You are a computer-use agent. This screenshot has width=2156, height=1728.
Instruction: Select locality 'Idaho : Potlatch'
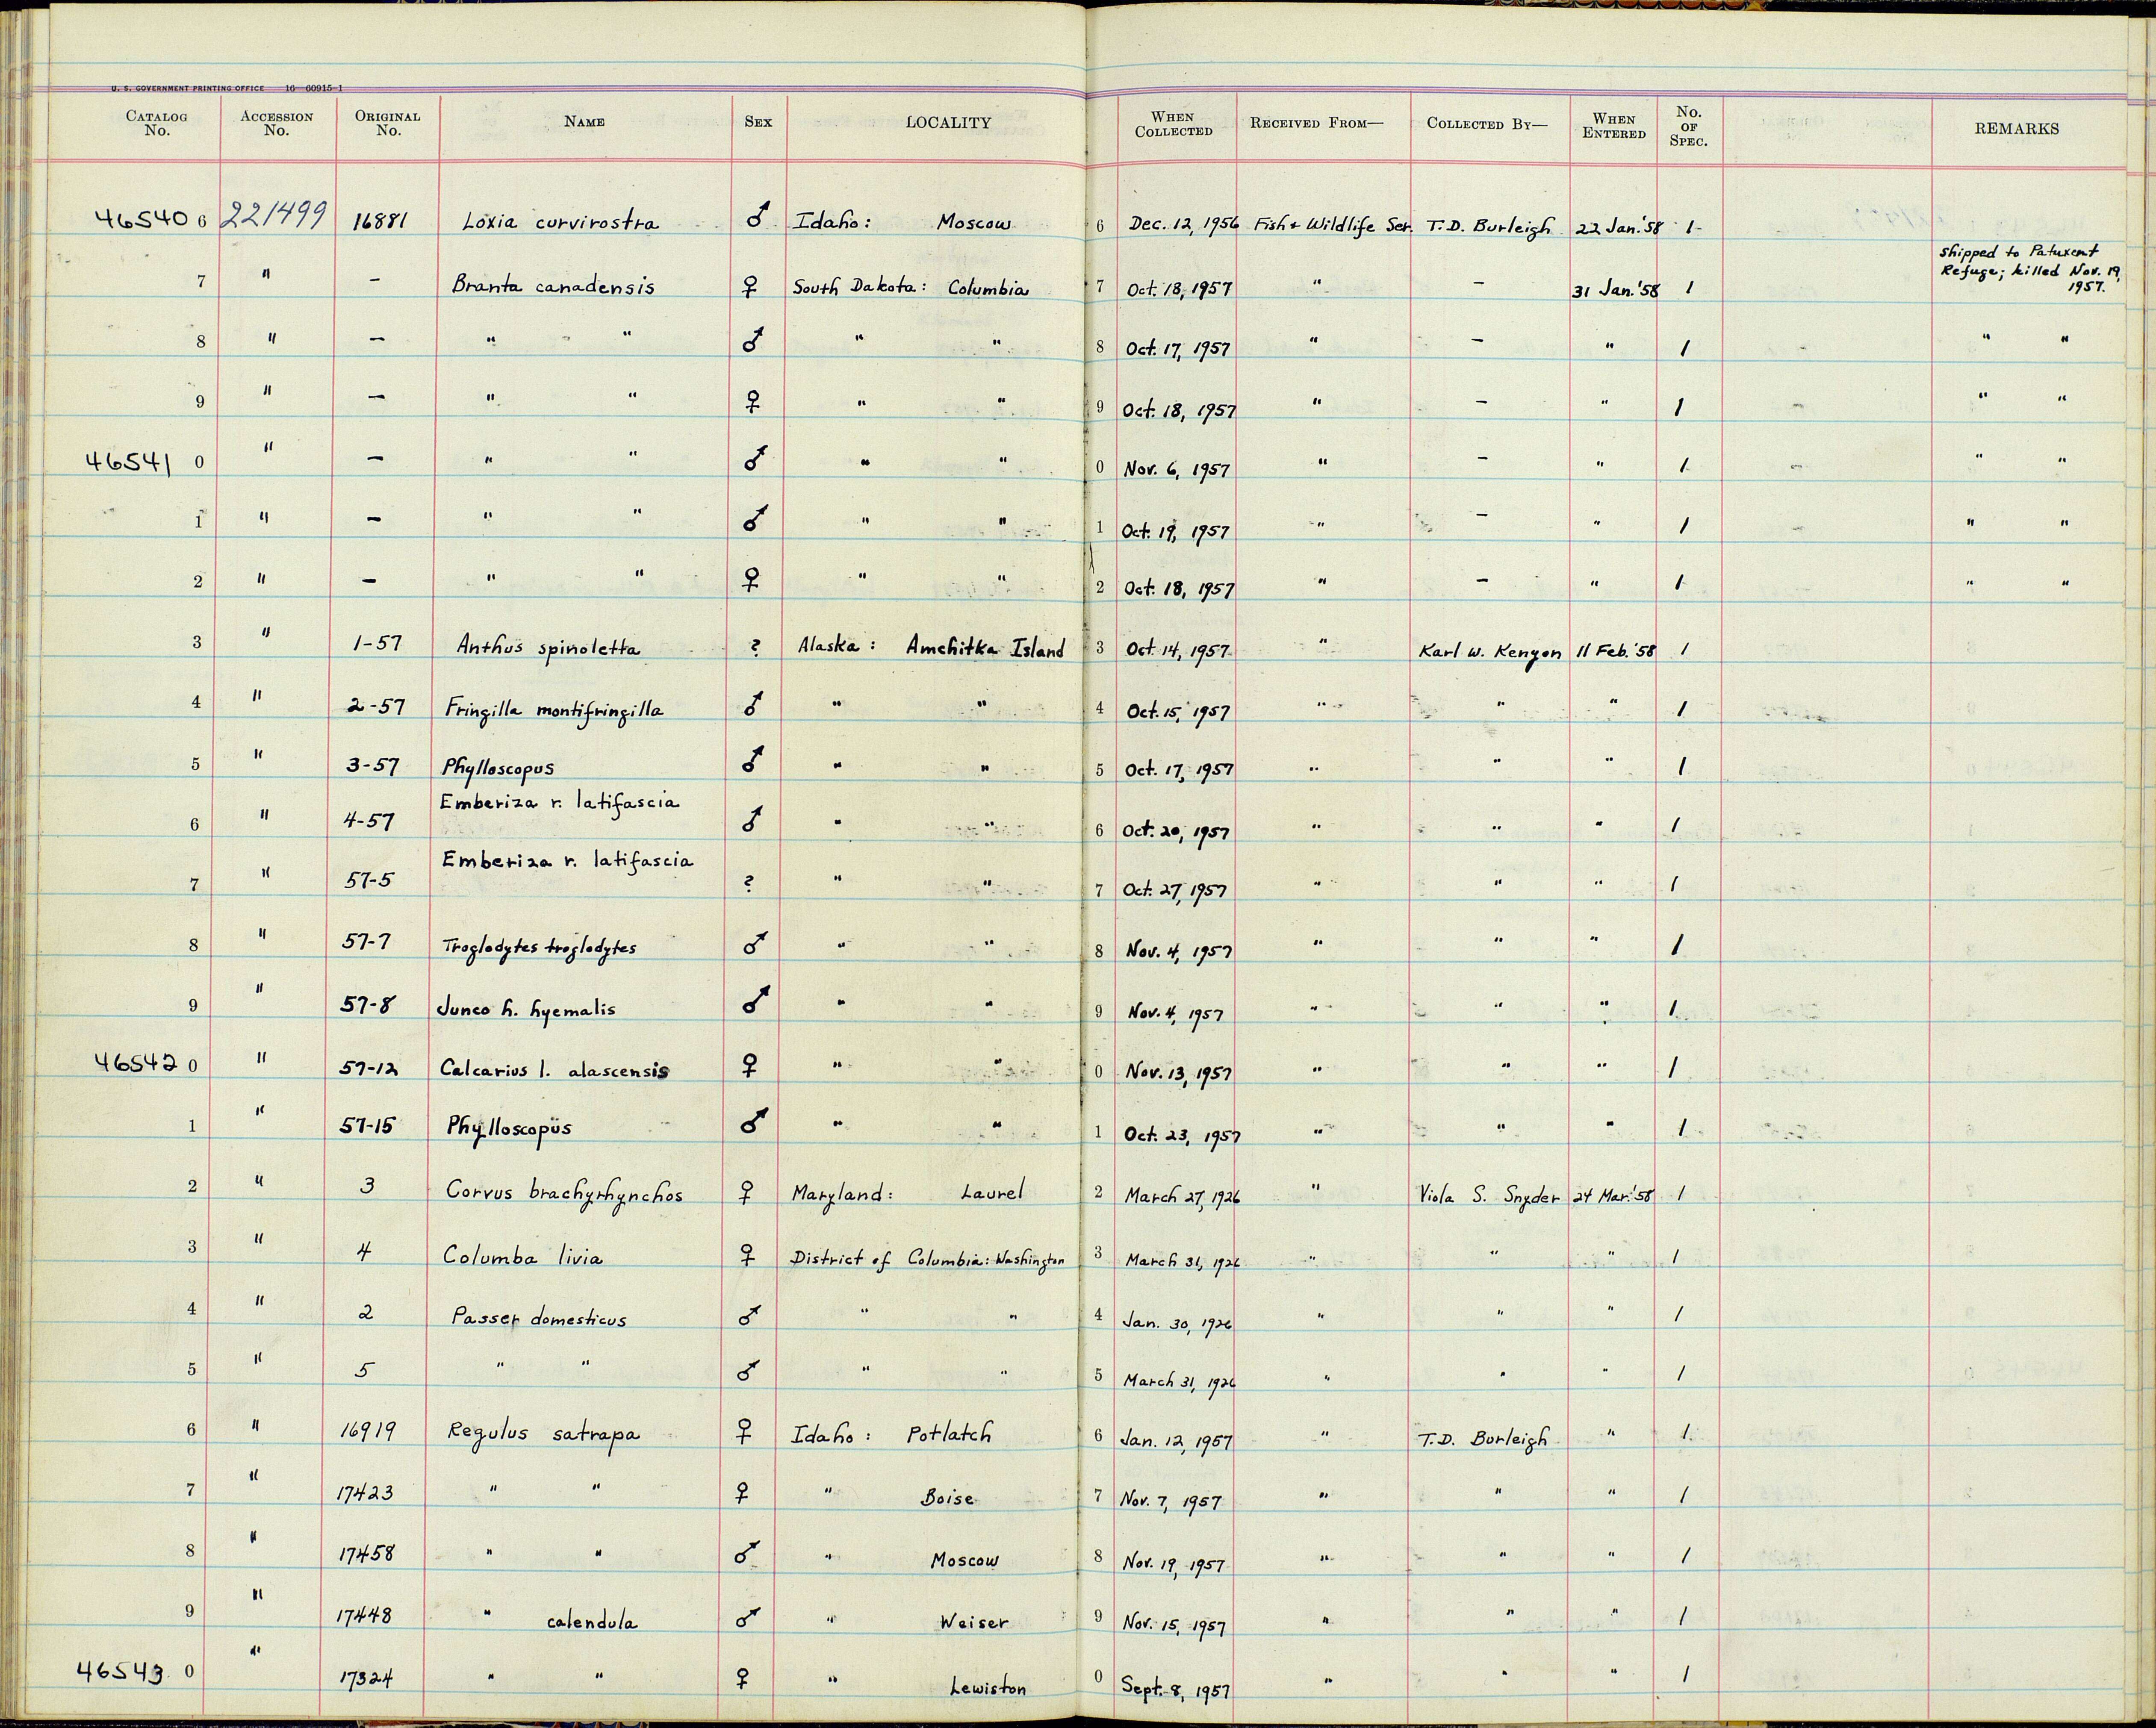892,1434
